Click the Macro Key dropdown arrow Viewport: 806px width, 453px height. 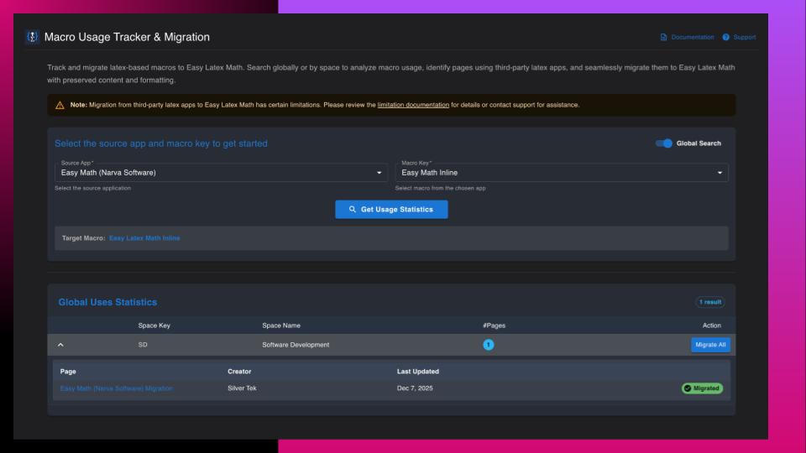click(720, 173)
